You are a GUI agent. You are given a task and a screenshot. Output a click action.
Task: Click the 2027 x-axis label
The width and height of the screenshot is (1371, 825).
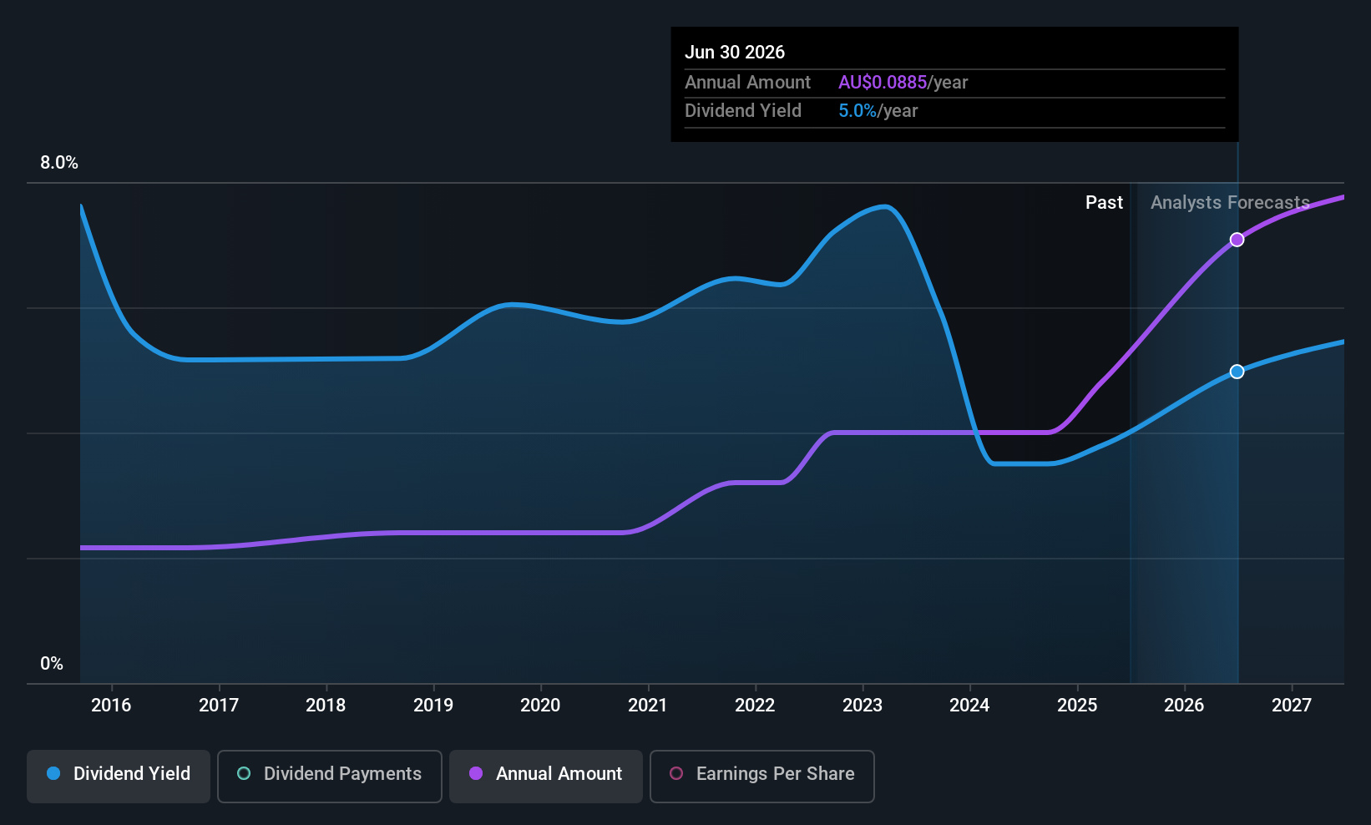pos(1292,705)
